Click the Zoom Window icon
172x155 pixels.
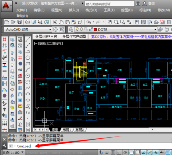pos(122,22)
